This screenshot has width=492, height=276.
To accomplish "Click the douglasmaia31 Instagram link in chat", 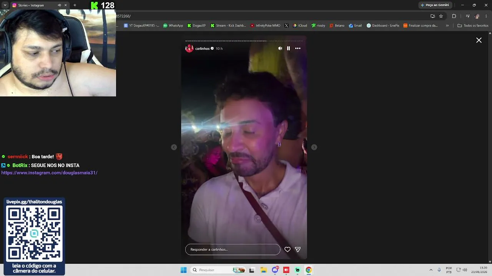I will 49,173.
